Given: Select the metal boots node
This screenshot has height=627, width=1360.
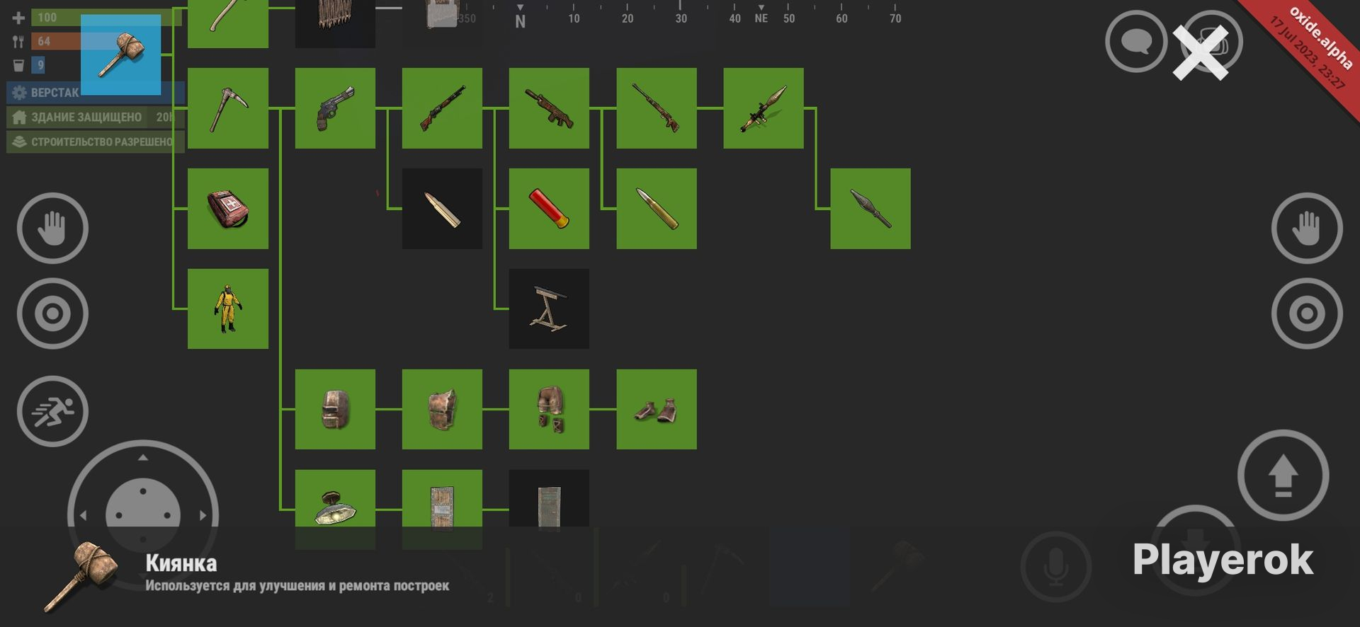Looking at the screenshot, I should [657, 409].
